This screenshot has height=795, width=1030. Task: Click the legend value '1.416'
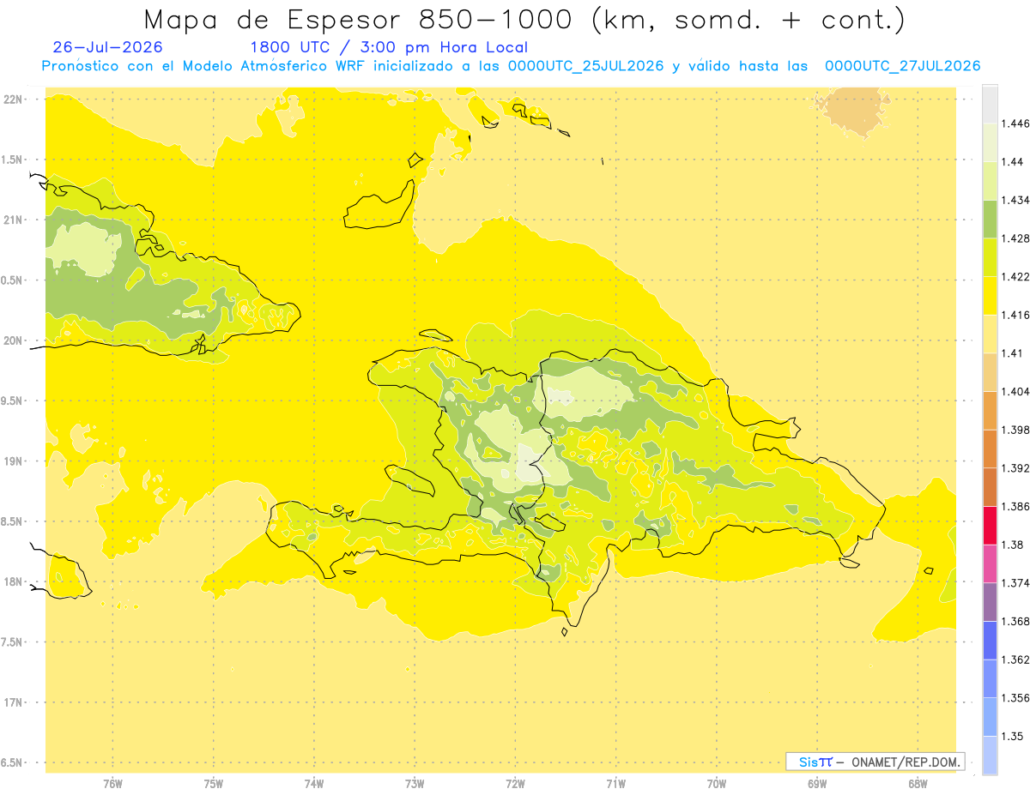1017,315
